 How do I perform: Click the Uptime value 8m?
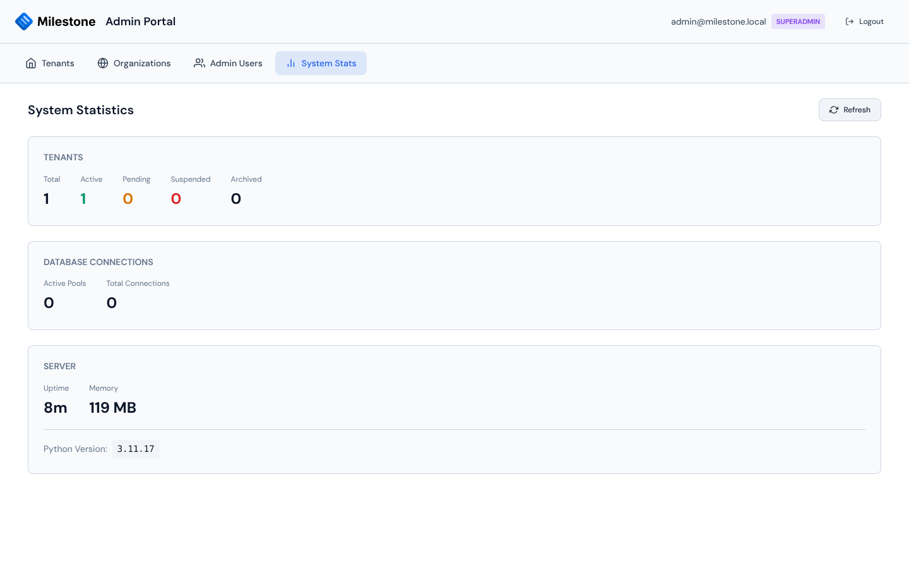[56, 408]
